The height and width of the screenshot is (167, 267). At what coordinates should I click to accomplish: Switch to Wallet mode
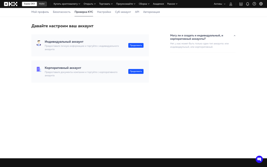pyautogui.click(x=42, y=4)
